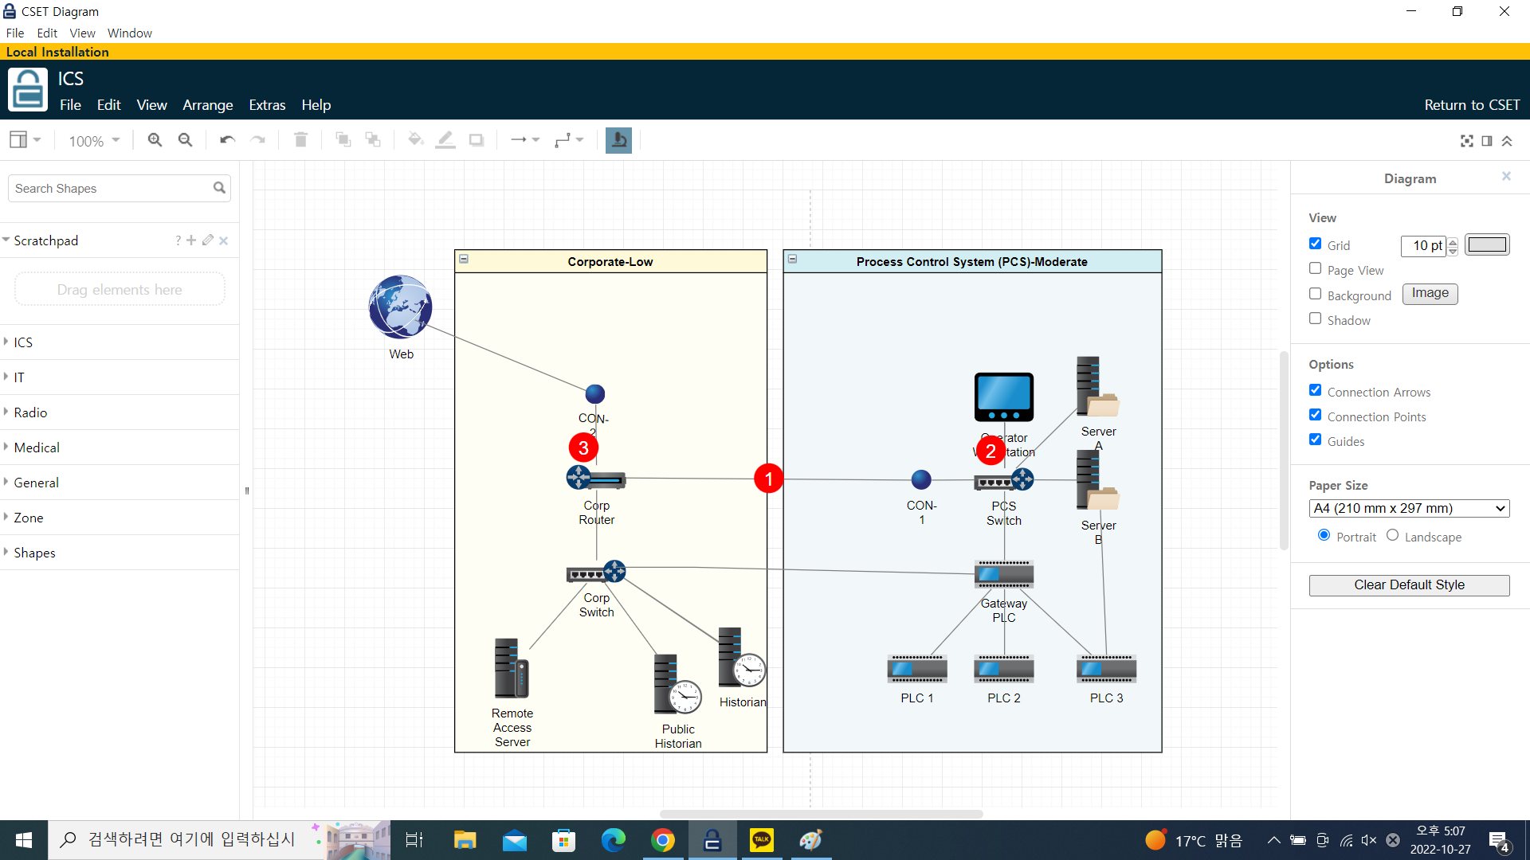Open the 100% zoom level dropdown
Image resolution: width=1530 pixels, height=860 pixels.
click(94, 141)
